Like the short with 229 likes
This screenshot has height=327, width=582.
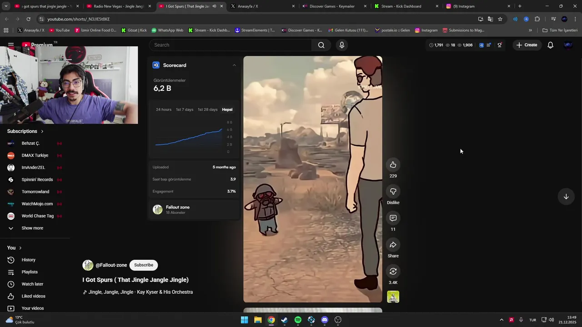pos(393,165)
